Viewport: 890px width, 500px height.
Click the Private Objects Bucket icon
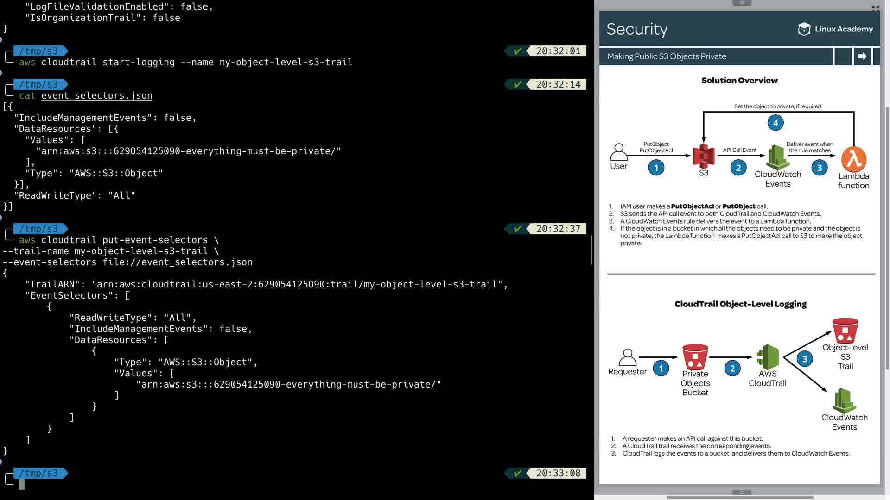tap(695, 356)
